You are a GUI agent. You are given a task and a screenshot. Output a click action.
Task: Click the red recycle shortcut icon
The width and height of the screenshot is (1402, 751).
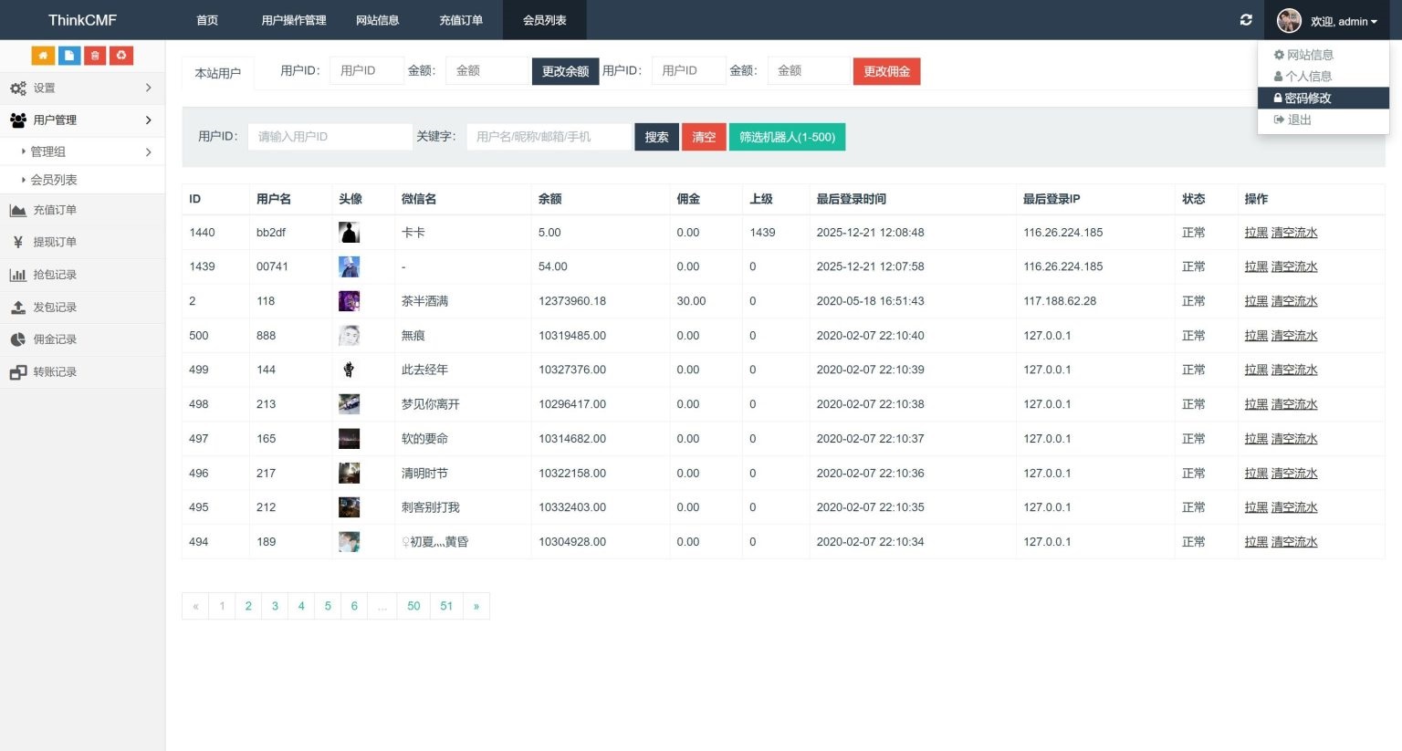[x=121, y=56]
